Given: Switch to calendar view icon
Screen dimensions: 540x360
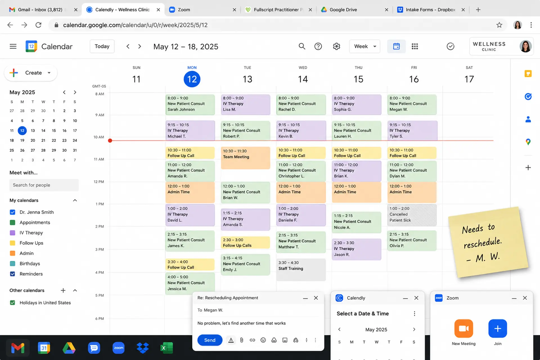Looking at the screenshot, I should 396,46.
